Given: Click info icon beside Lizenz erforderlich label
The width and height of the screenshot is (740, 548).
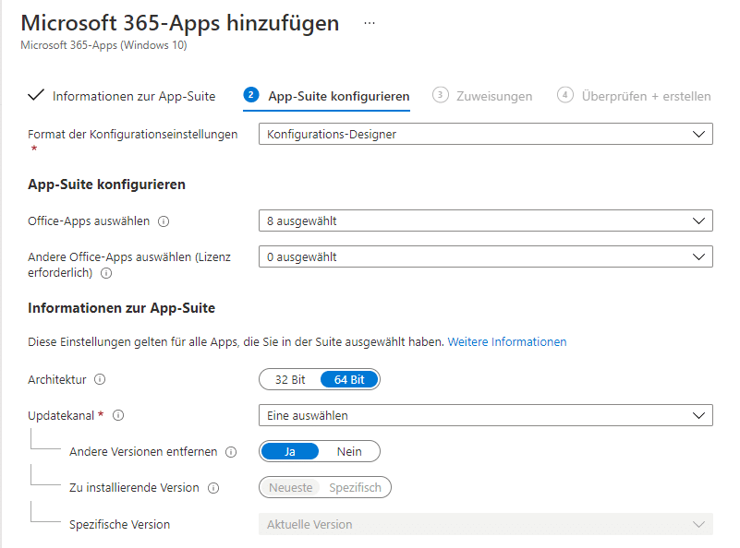Looking at the screenshot, I should (106, 273).
